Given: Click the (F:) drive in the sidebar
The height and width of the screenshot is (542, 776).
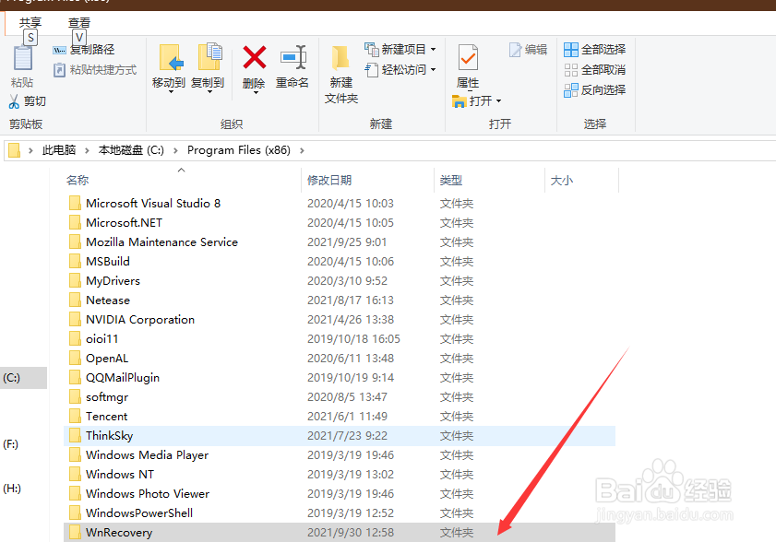Looking at the screenshot, I should pos(12,444).
